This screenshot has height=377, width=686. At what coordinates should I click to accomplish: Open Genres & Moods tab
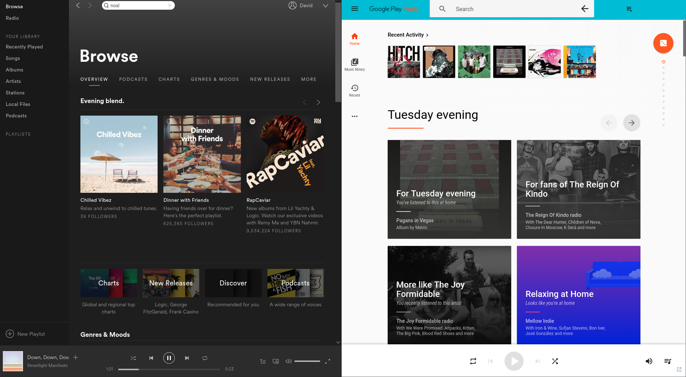click(215, 79)
